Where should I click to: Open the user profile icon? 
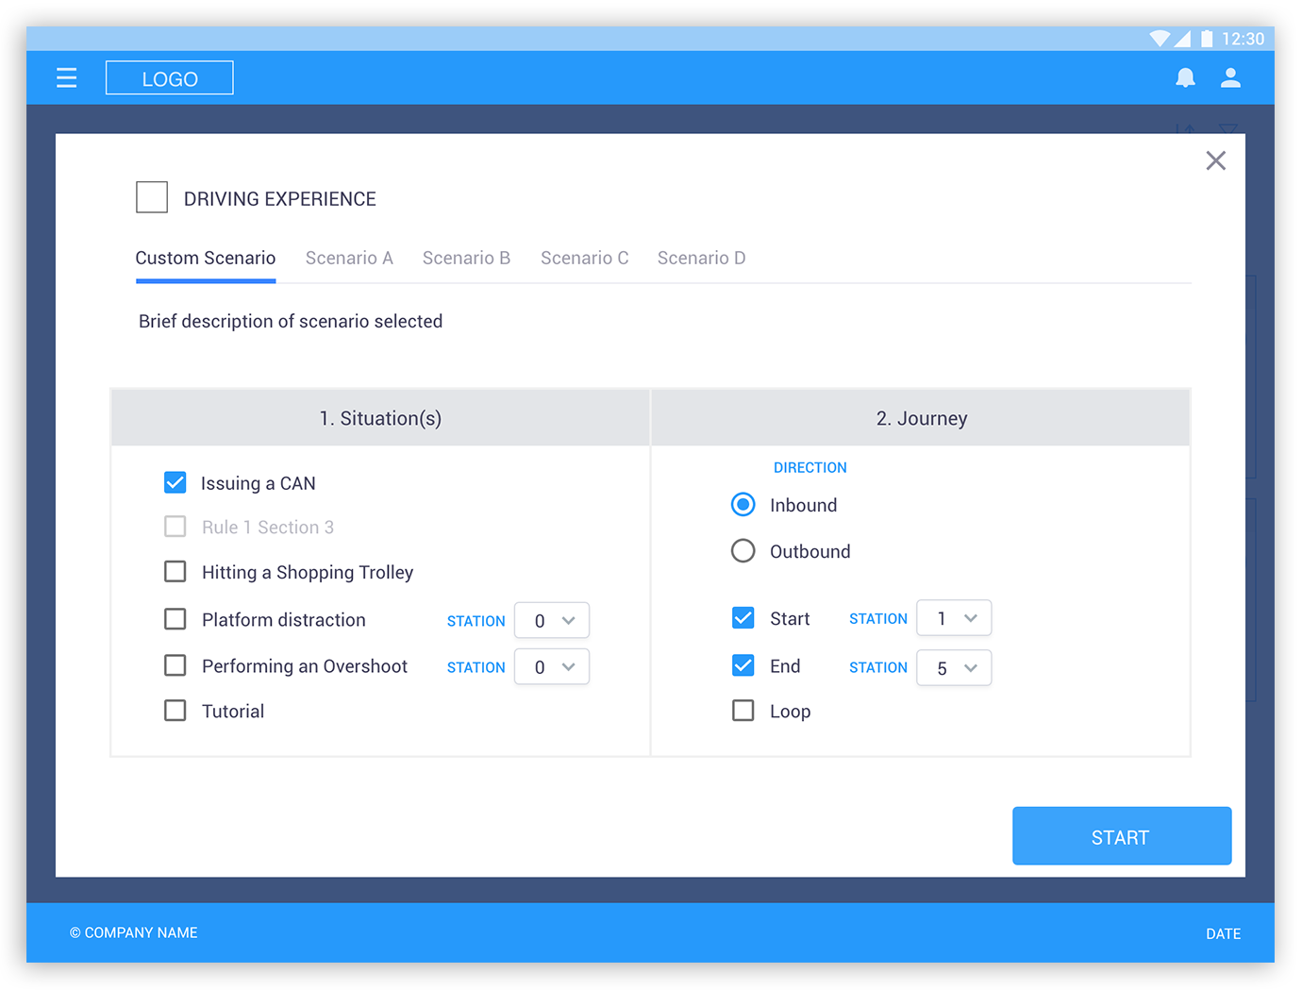[x=1230, y=78]
